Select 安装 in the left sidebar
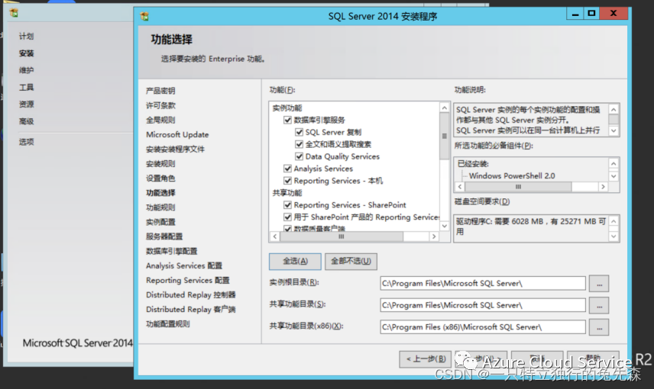 tap(26, 53)
